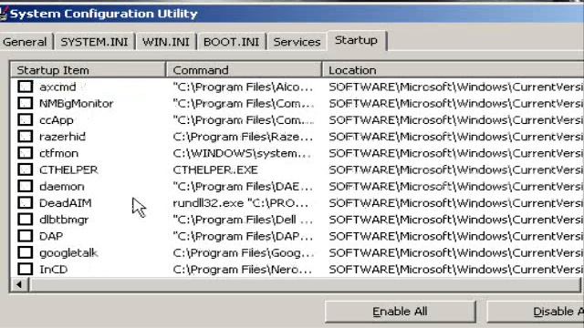Click the Disable All button
This screenshot has width=584, height=328.
pyautogui.click(x=536, y=312)
